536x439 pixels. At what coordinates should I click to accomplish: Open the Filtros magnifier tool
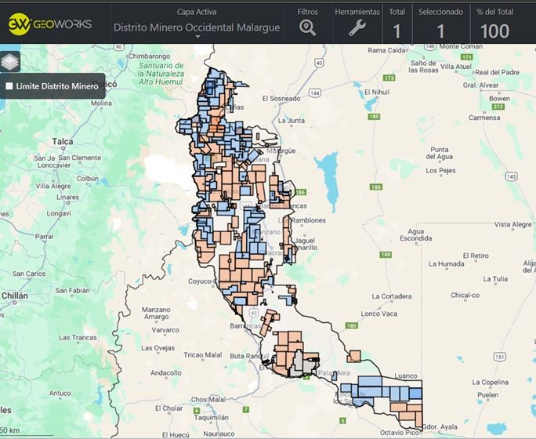(x=308, y=27)
